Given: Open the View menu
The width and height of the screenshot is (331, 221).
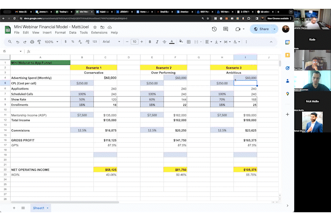Looking at the screenshot, I should (36, 33).
